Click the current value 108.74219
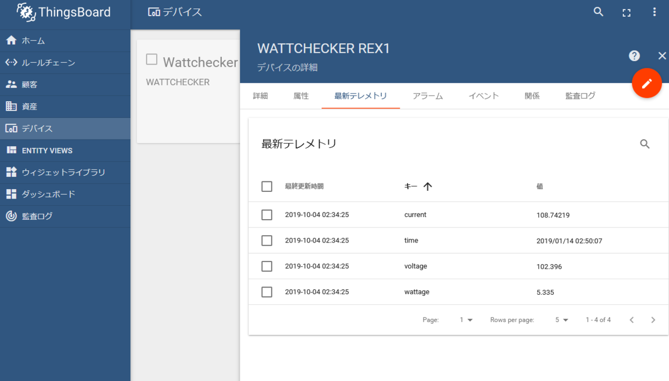This screenshot has width=669, height=381. point(552,215)
